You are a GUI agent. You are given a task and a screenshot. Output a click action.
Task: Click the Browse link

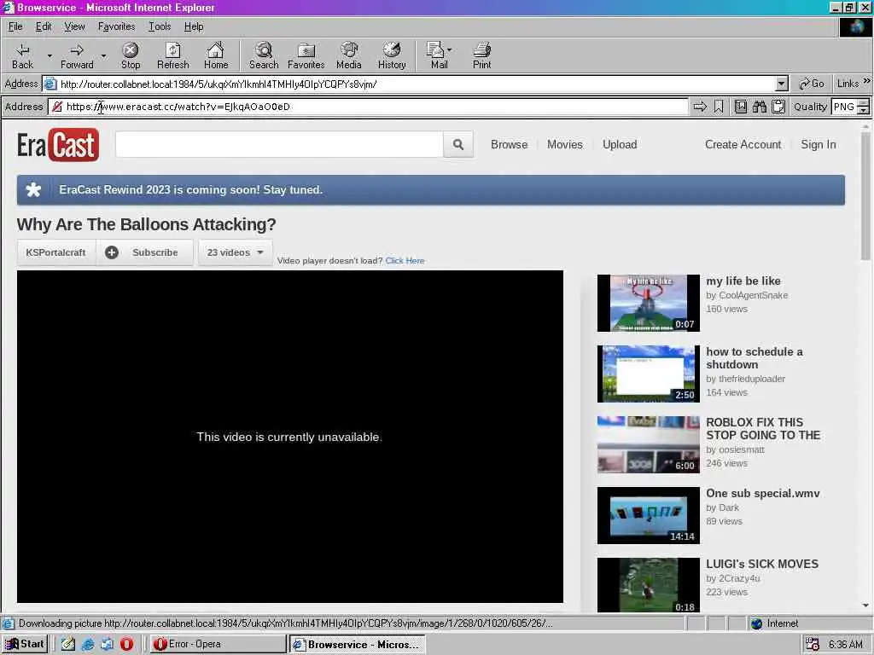click(510, 144)
